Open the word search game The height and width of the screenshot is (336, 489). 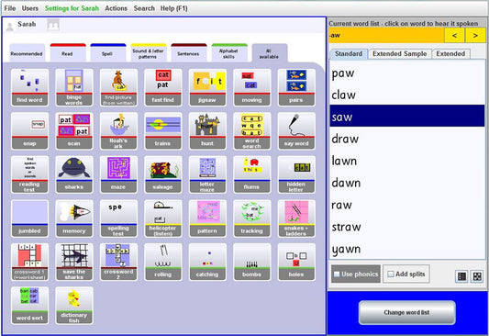point(251,131)
